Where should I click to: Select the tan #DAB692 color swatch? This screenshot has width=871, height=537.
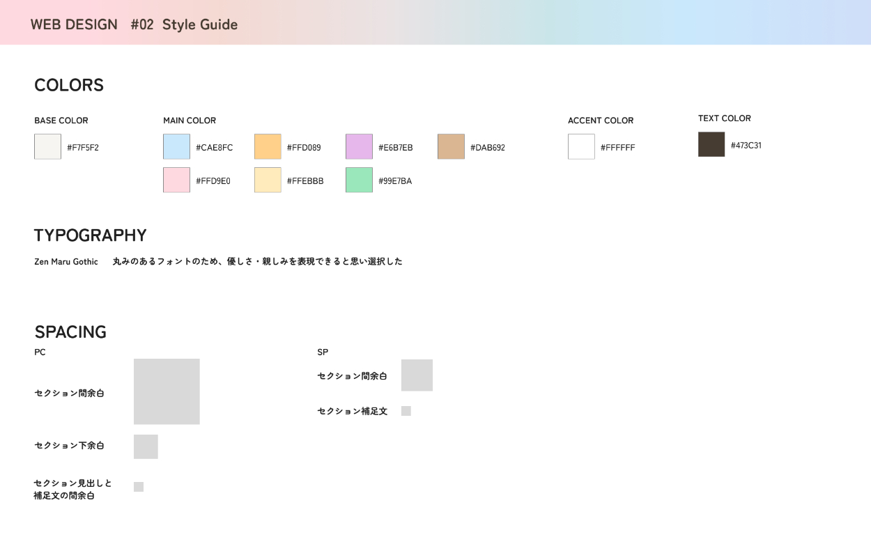point(451,147)
